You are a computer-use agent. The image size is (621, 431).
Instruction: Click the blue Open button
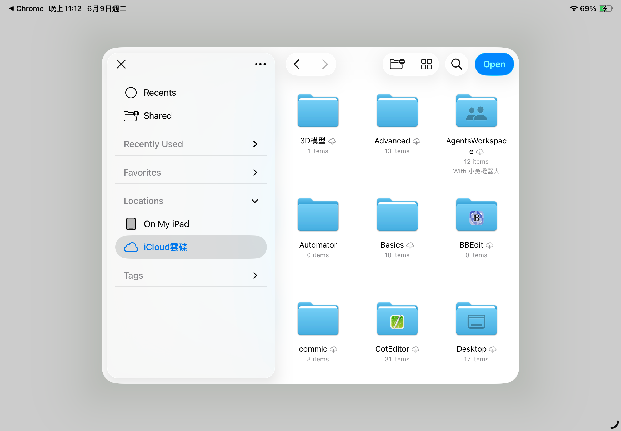(494, 64)
